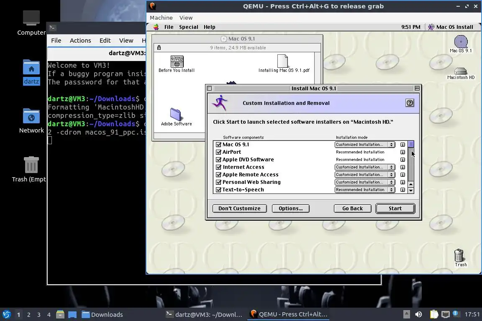Select the Macintosh HD drive icon
The width and height of the screenshot is (482, 321).
461,74
